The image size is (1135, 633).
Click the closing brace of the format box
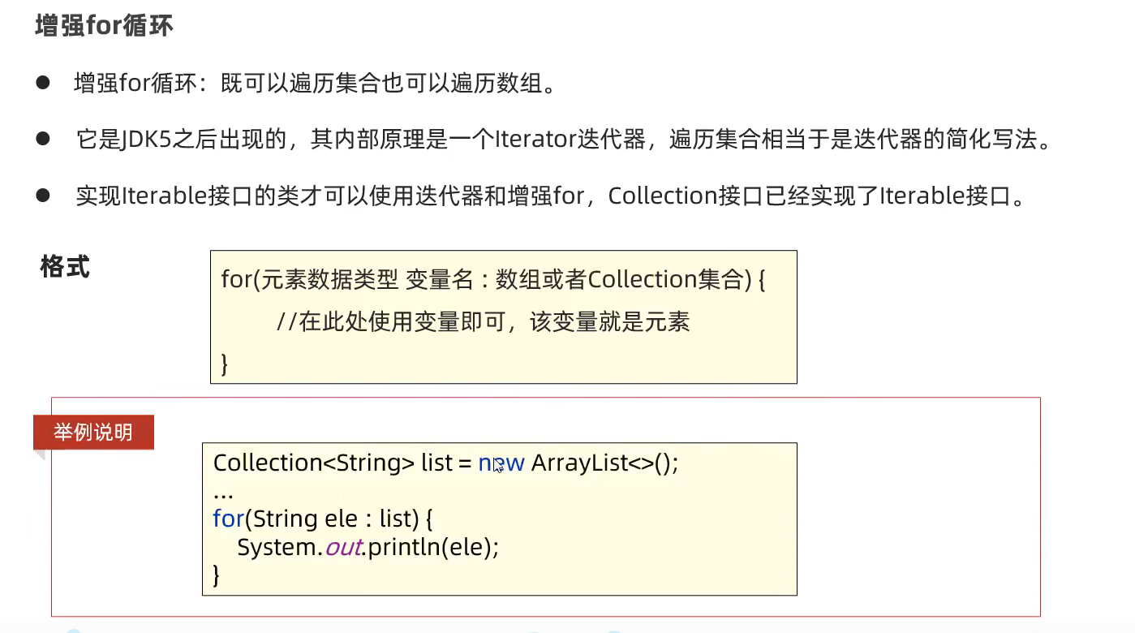pos(225,364)
